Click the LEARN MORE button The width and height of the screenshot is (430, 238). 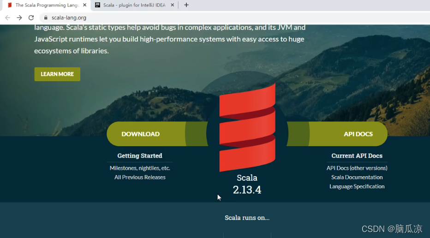(x=57, y=74)
